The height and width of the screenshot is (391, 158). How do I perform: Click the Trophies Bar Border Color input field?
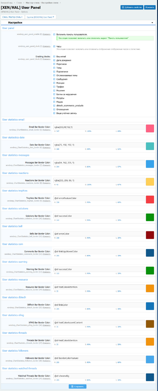point(99,198)
